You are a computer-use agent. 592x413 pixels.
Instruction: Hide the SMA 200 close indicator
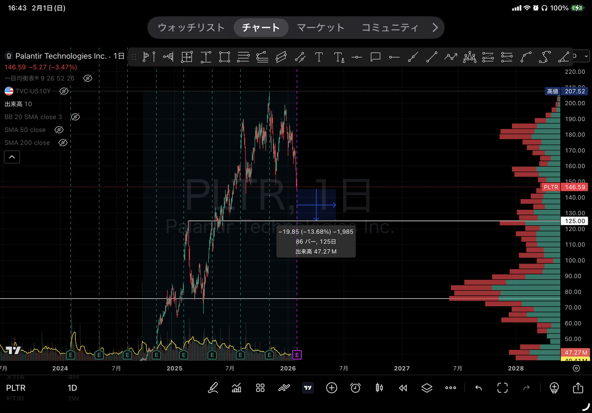63,142
